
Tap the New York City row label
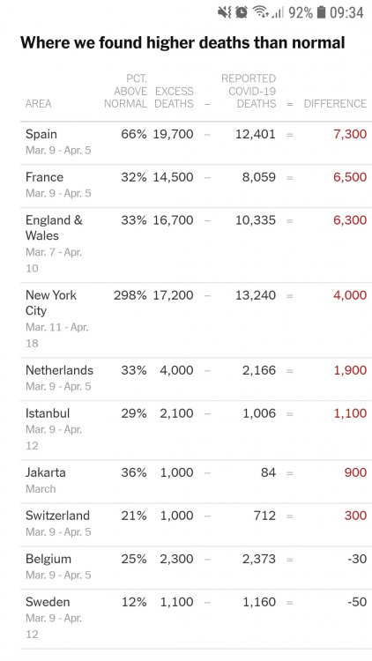(x=50, y=302)
